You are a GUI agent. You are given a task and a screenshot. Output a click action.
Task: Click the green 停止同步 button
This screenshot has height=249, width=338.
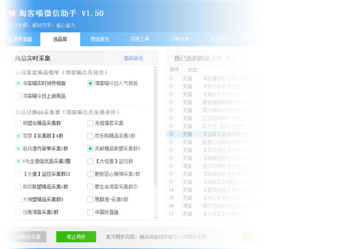pos(76,237)
